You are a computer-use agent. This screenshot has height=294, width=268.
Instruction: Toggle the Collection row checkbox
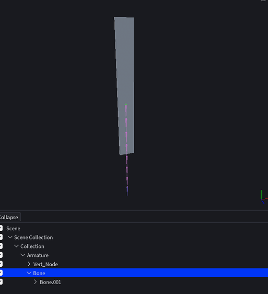tap(1, 246)
